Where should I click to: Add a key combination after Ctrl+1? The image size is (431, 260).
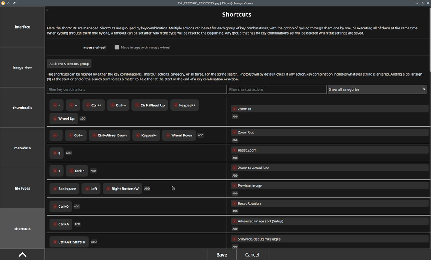point(93,171)
